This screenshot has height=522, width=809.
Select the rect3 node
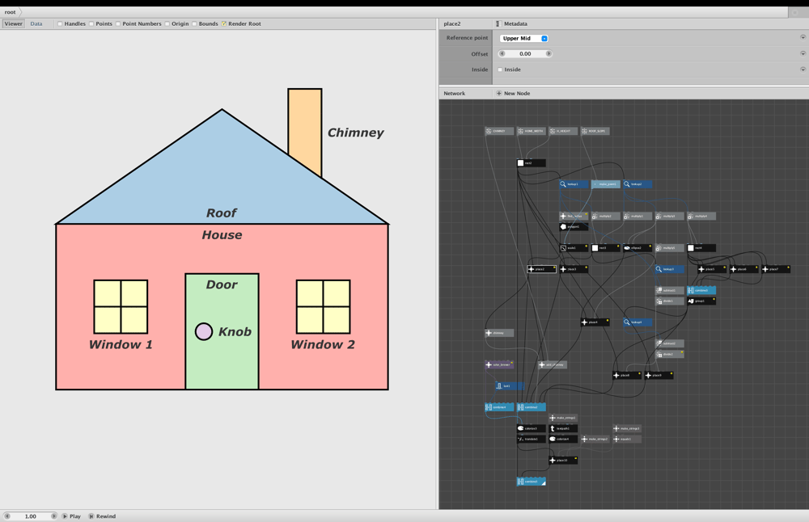[606, 248]
